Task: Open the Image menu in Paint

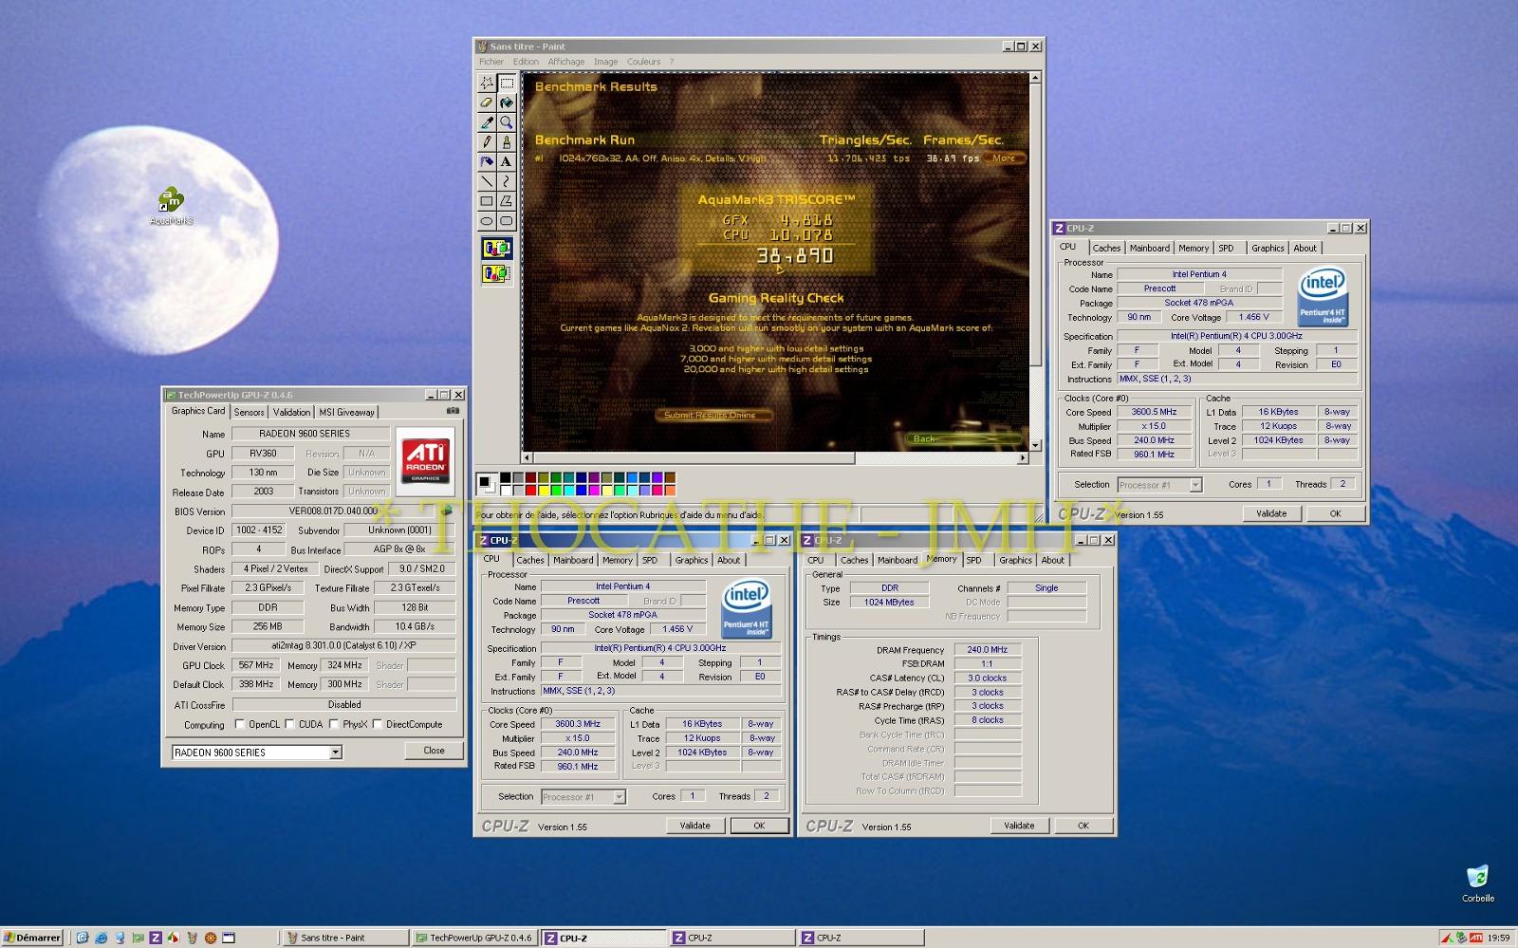Action: [605, 62]
